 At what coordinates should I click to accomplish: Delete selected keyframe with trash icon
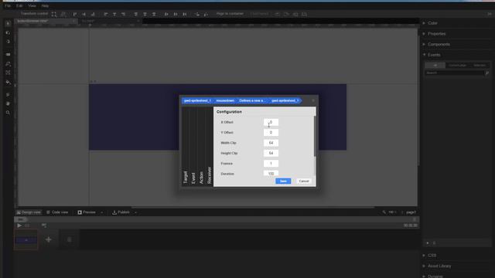[69, 240]
